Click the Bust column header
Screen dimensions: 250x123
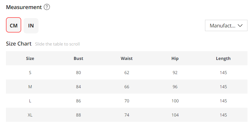(x=78, y=59)
